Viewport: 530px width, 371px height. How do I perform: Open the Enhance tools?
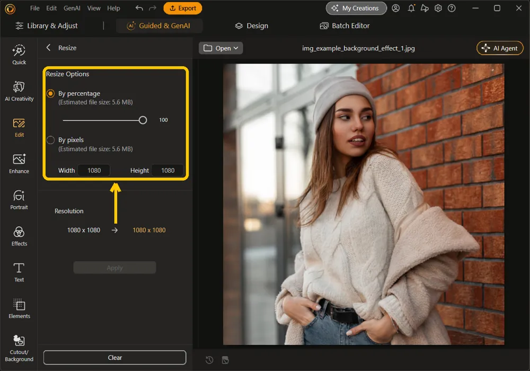pos(19,164)
